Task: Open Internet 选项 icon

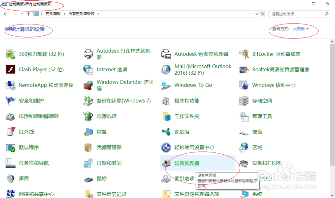Action: [x=88, y=70]
